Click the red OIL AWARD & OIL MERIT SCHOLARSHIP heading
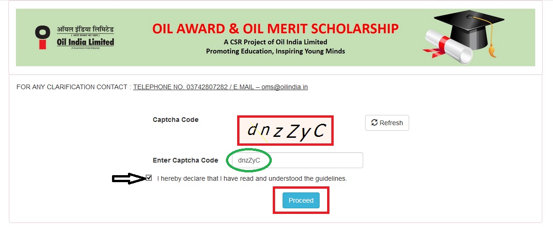553x227 pixels. point(276,29)
